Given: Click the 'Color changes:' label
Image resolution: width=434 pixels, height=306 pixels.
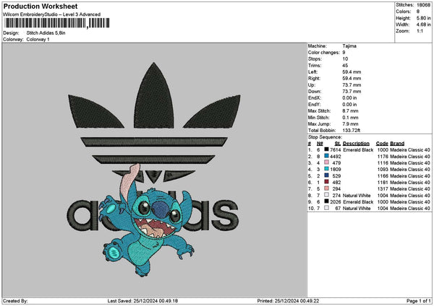Looking at the screenshot, I should point(324,53).
